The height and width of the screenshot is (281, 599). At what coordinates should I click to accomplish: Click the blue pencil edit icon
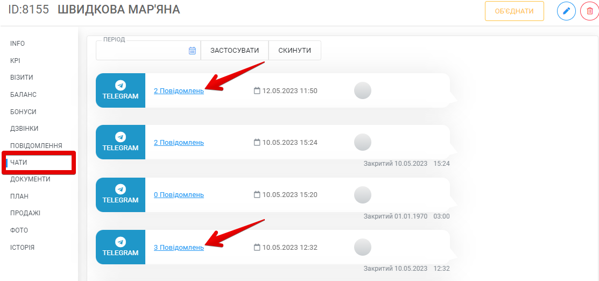tap(566, 11)
